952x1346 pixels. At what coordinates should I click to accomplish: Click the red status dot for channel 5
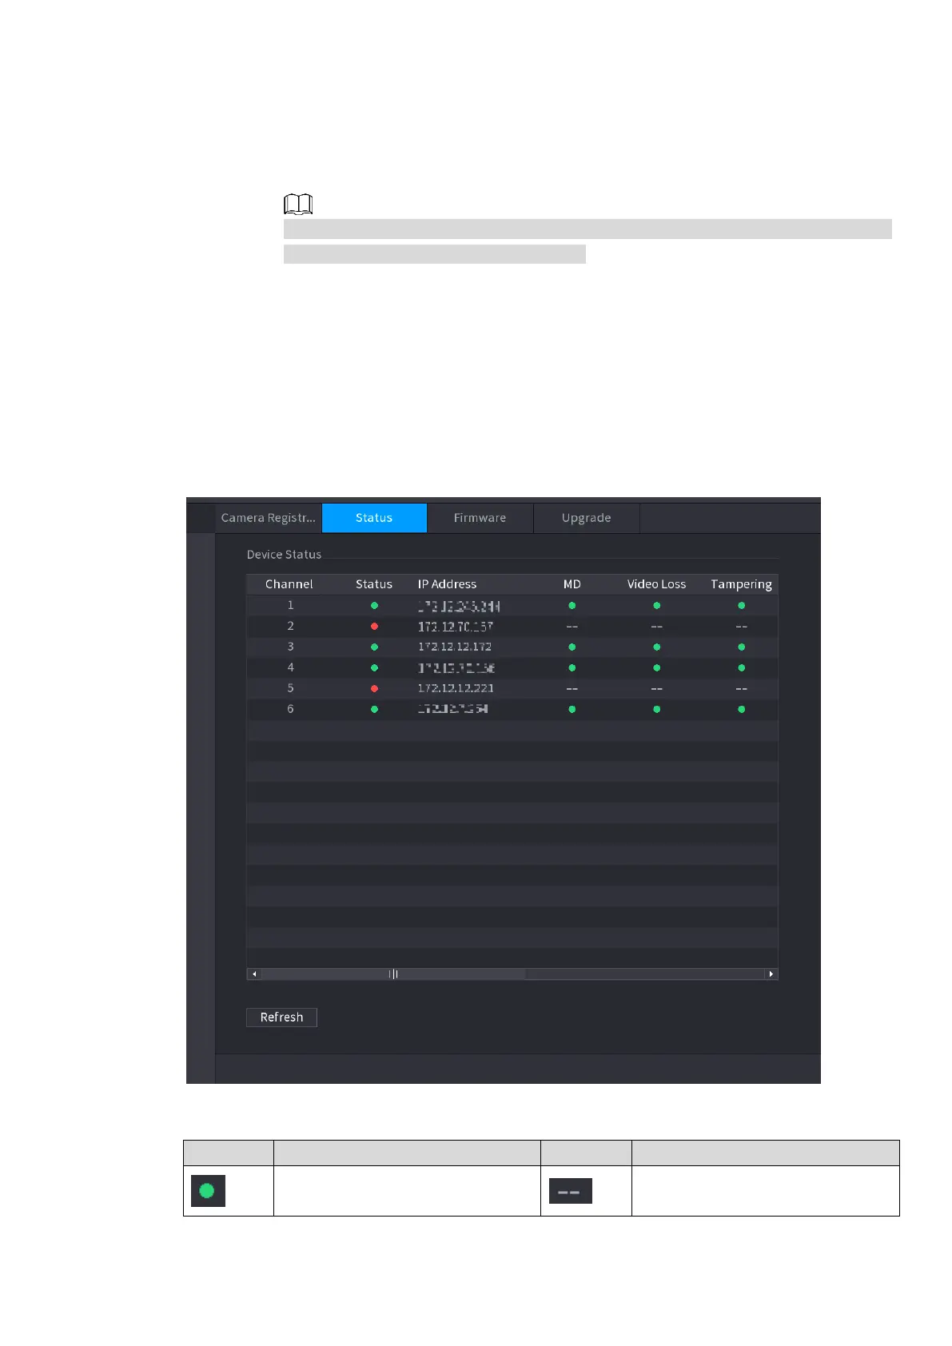click(x=374, y=689)
